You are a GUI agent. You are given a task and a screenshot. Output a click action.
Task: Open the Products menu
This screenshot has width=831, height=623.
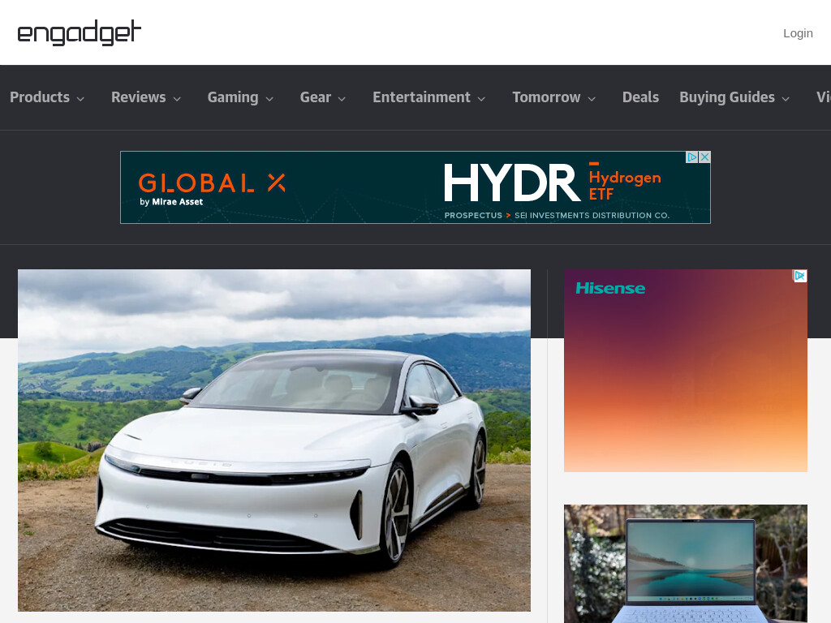(x=40, y=97)
